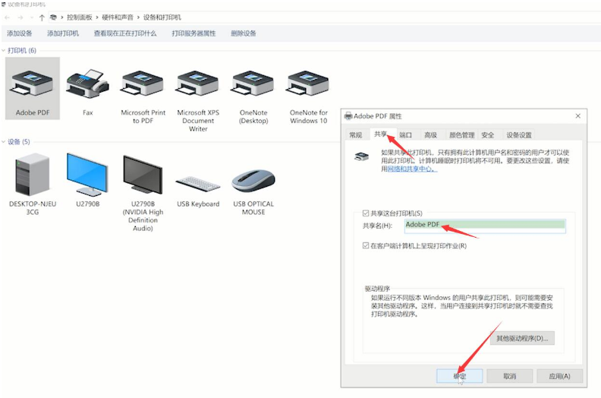The image size is (601, 398).
Task: Open the 网络和共享中心 link
Action: click(411, 169)
